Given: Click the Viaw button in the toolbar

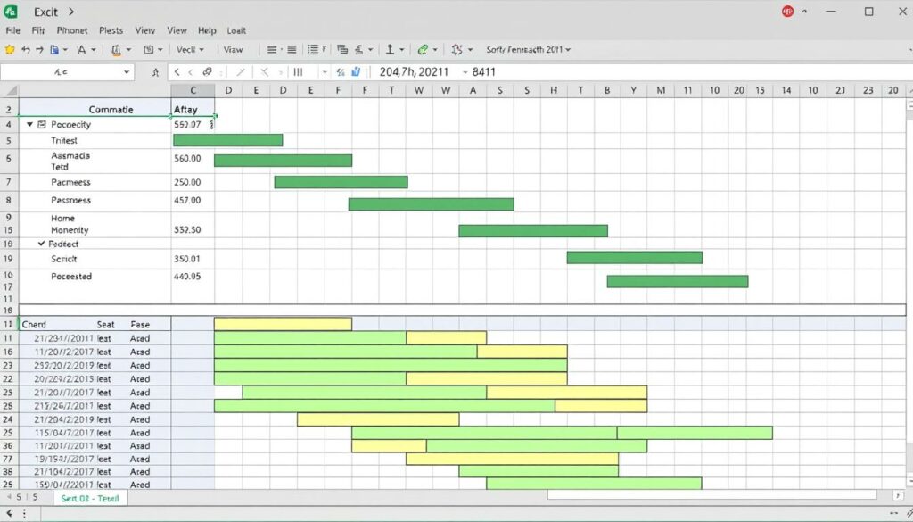Looking at the screenshot, I should click(233, 49).
